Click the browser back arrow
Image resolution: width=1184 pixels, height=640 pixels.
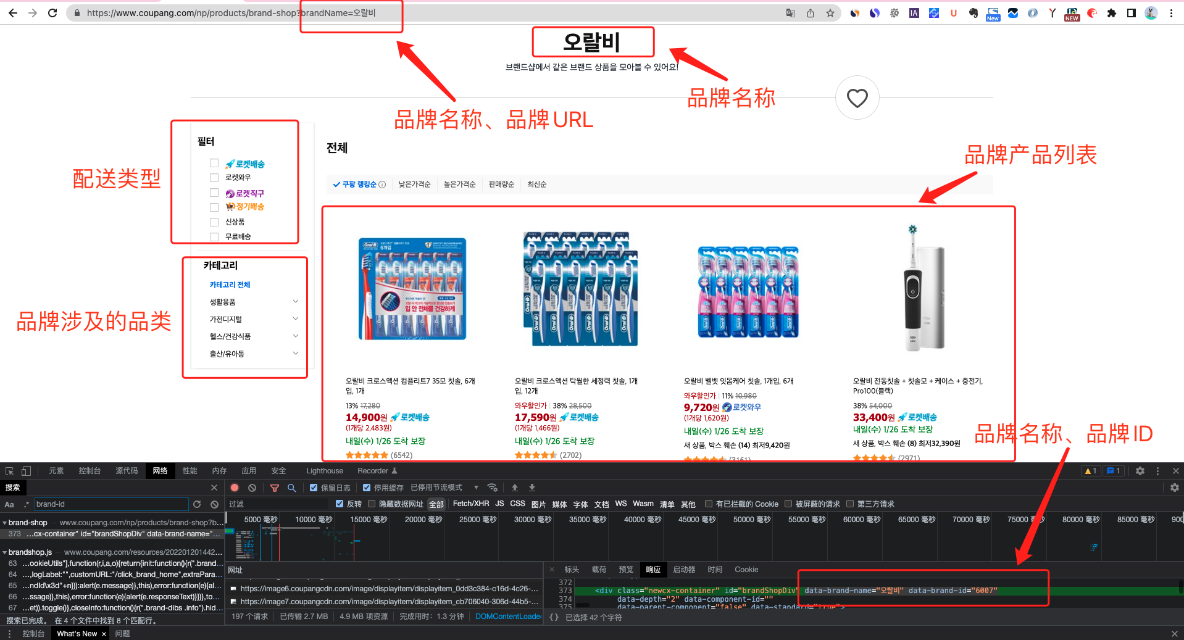13,13
